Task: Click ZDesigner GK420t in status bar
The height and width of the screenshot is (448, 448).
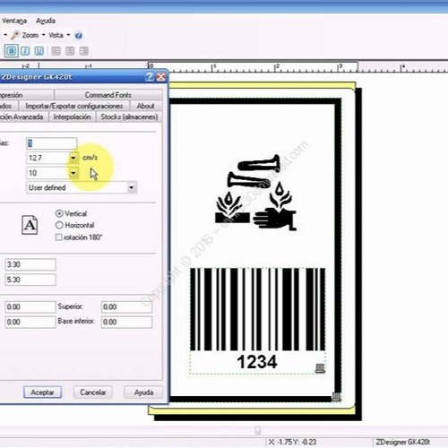Action: pyautogui.click(x=402, y=442)
